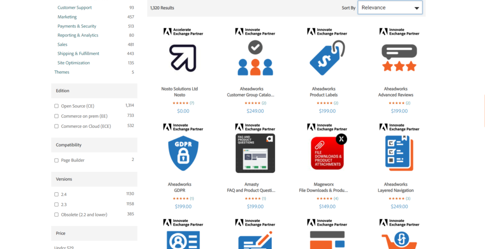Click the $249.00 price under Customer Group Catalog
Viewport: 485px width, 249px height.
[255, 111]
